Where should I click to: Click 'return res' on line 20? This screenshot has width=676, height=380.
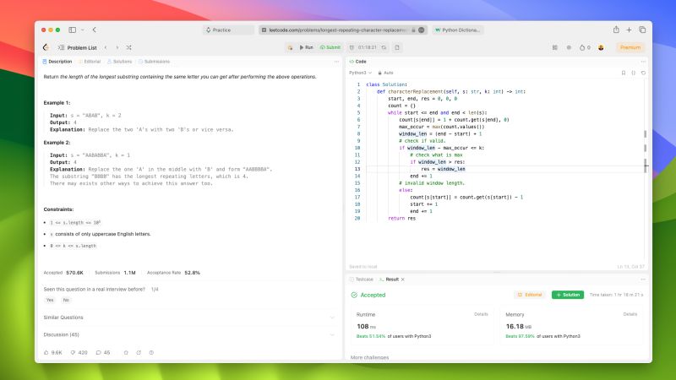[x=402, y=219]
